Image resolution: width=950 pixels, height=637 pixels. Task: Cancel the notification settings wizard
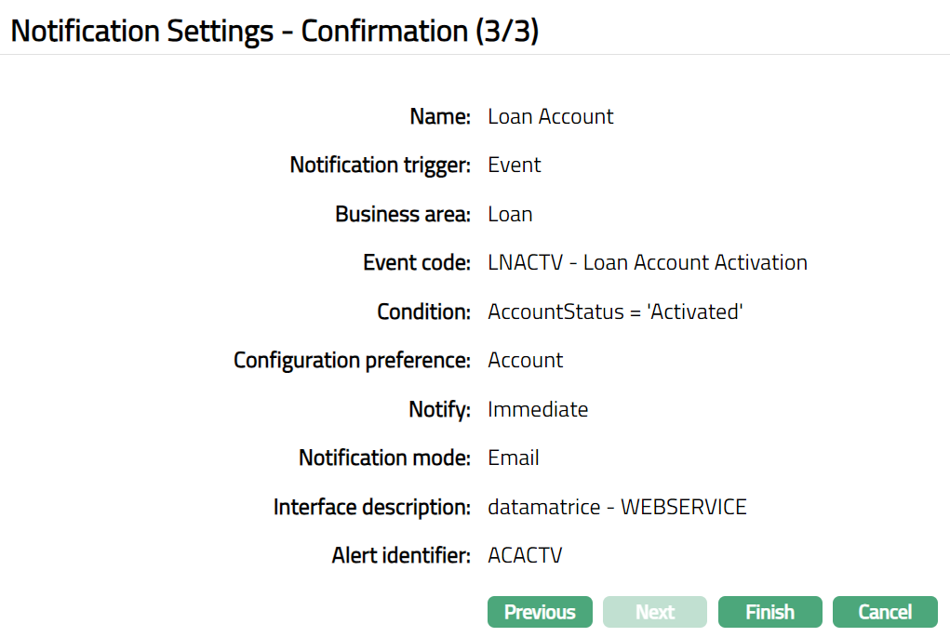point(885,612)
